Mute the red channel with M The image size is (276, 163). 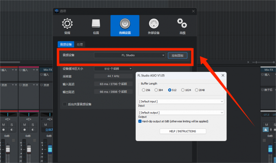tap(4, 125)
